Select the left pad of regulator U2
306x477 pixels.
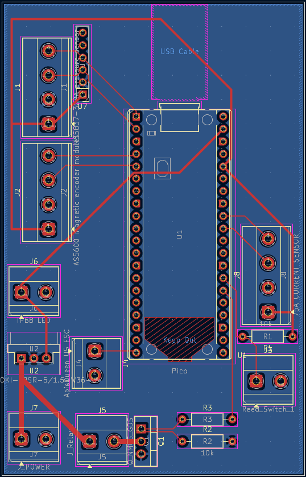pos(21,359)
